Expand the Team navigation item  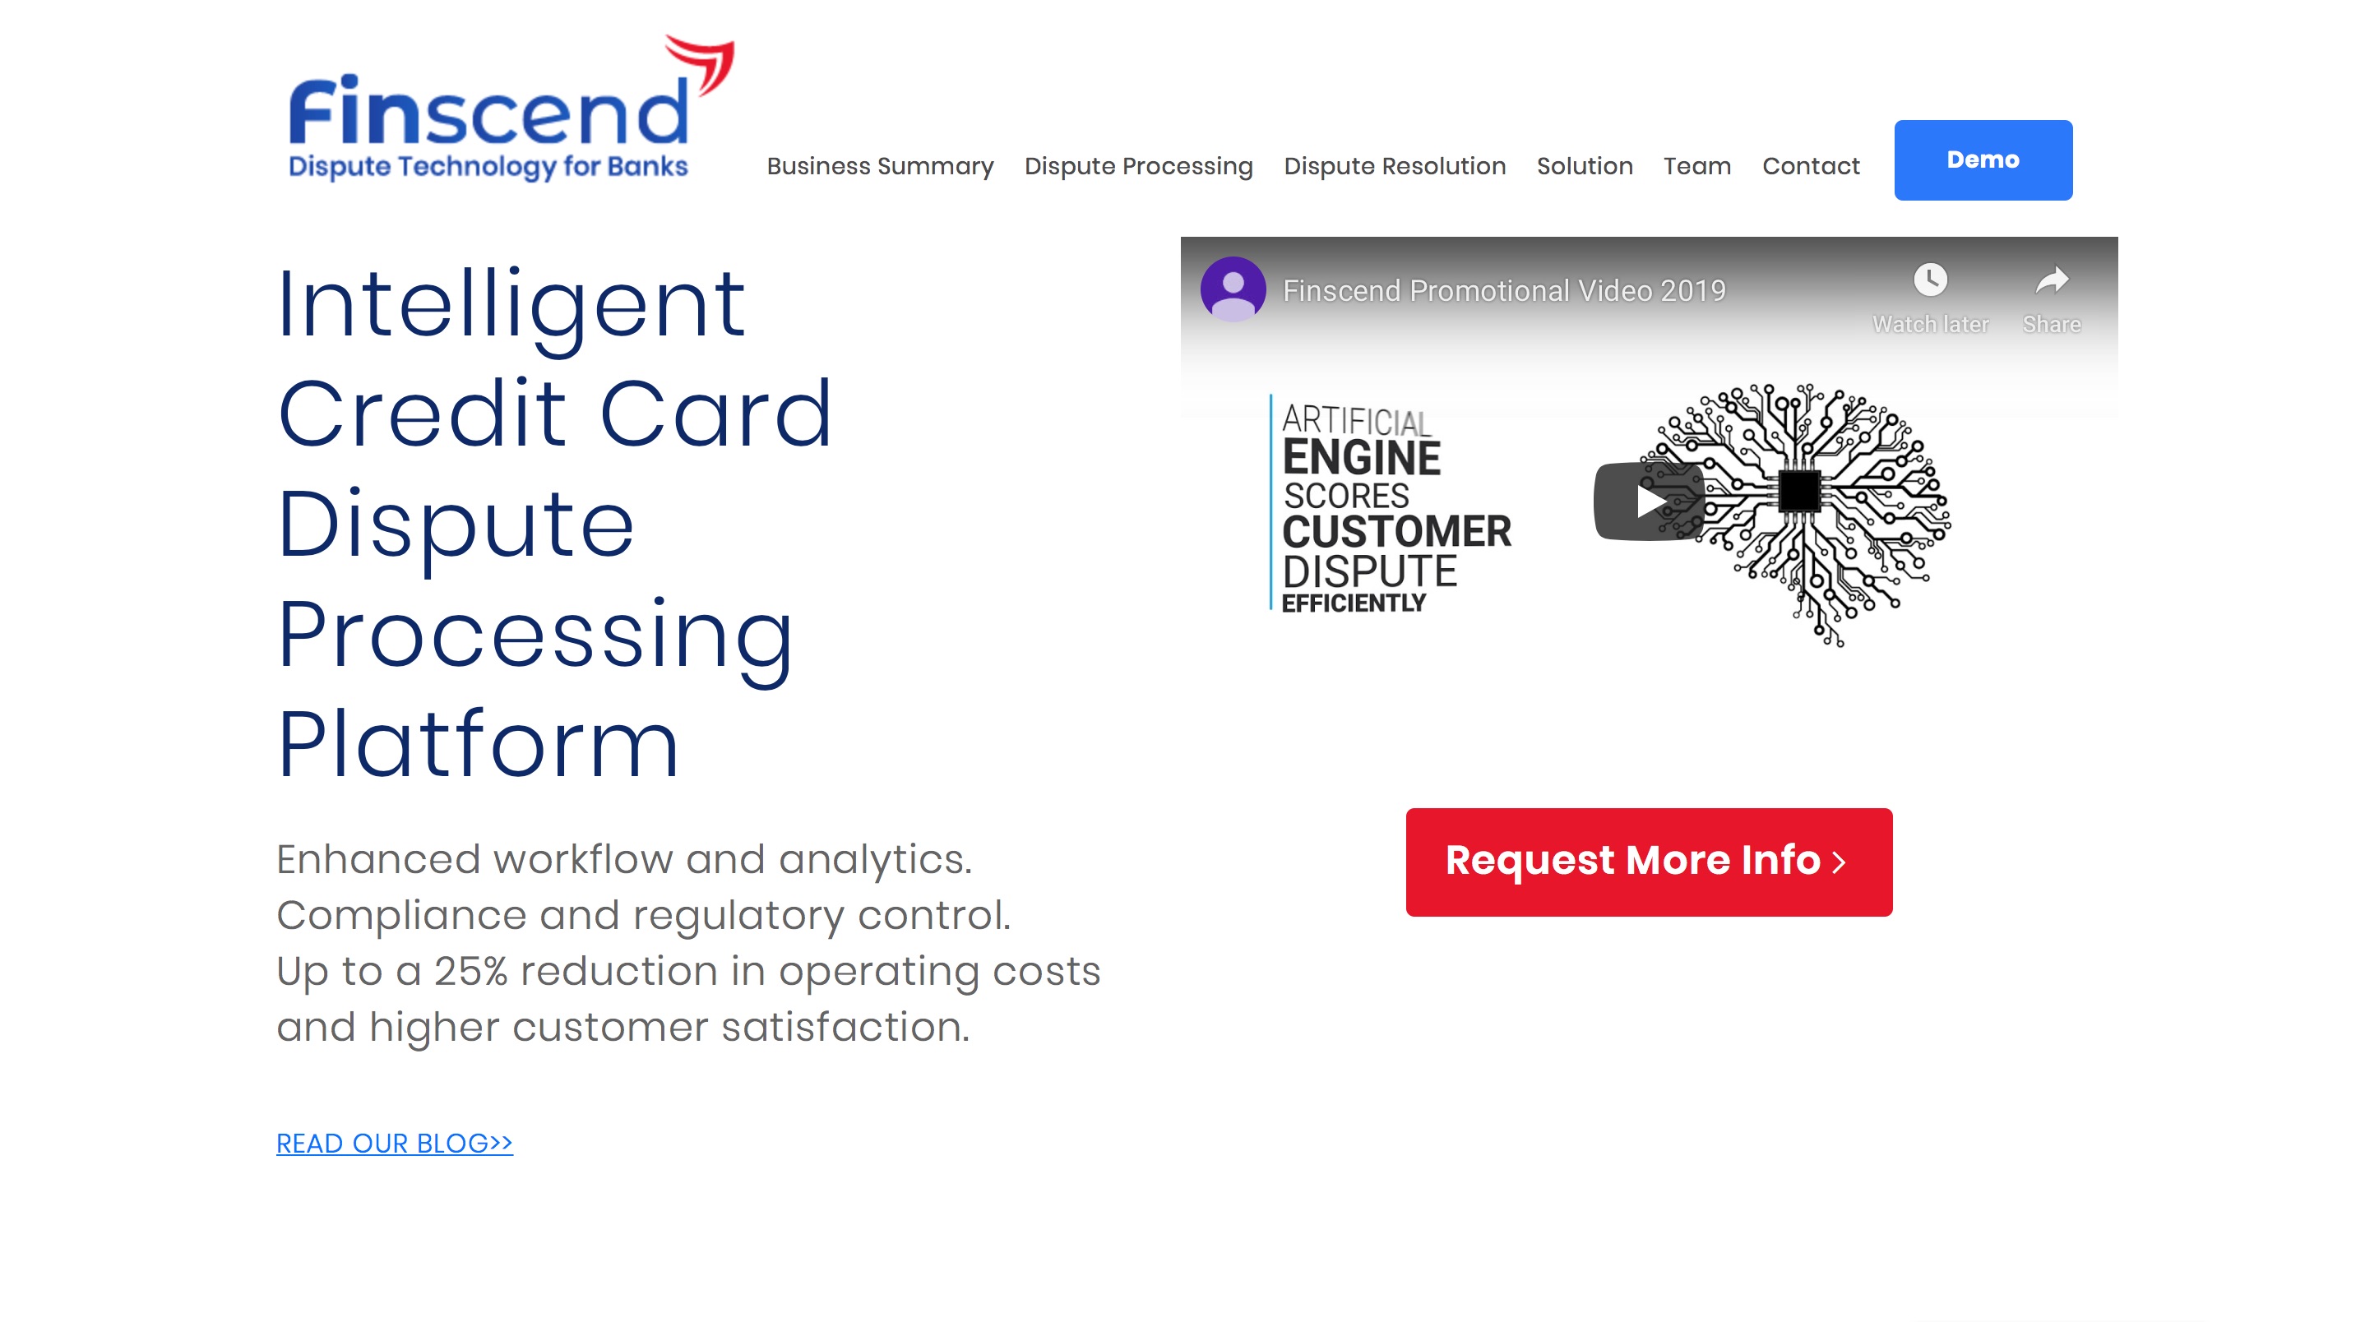coord(1696,165)
